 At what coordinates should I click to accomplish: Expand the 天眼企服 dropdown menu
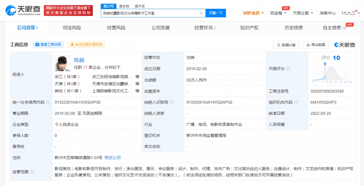coord(302,13)
